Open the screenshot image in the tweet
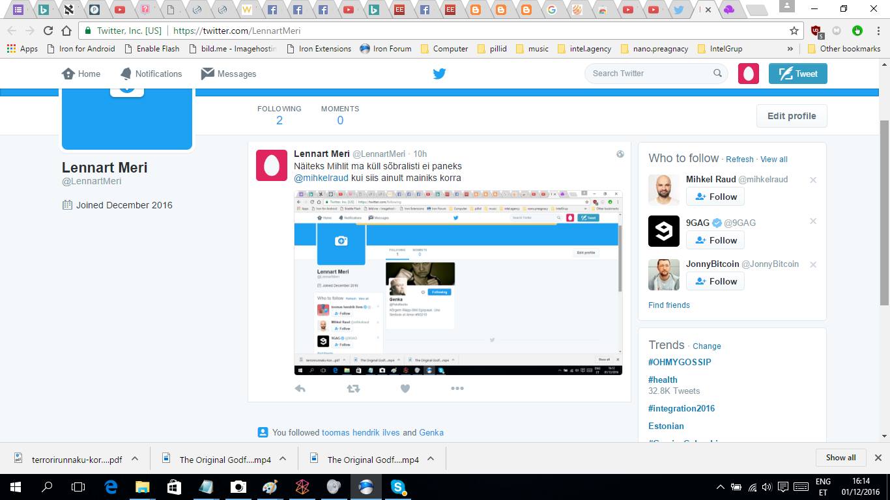This screenshot has width=890, height=500. [458, 283]
